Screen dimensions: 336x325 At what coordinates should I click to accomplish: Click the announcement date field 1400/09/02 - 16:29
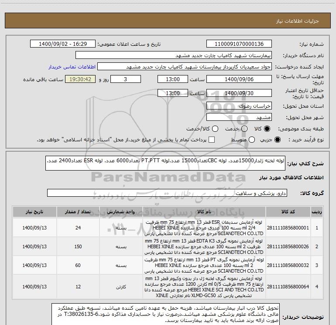point(63,44)
